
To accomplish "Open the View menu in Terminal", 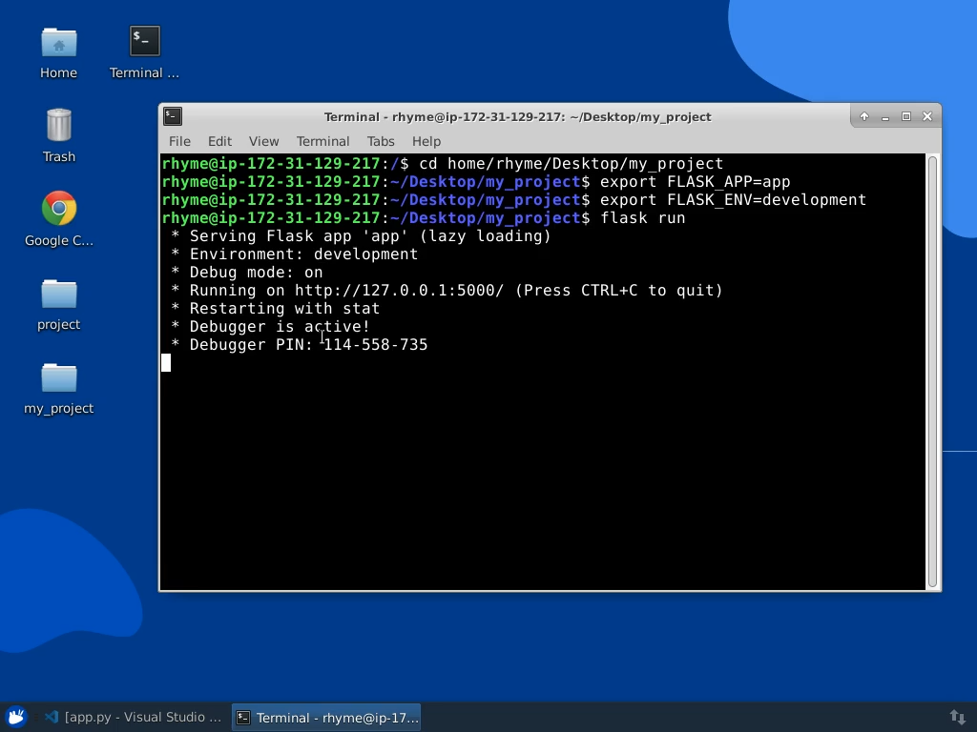I will coord(263,141).
